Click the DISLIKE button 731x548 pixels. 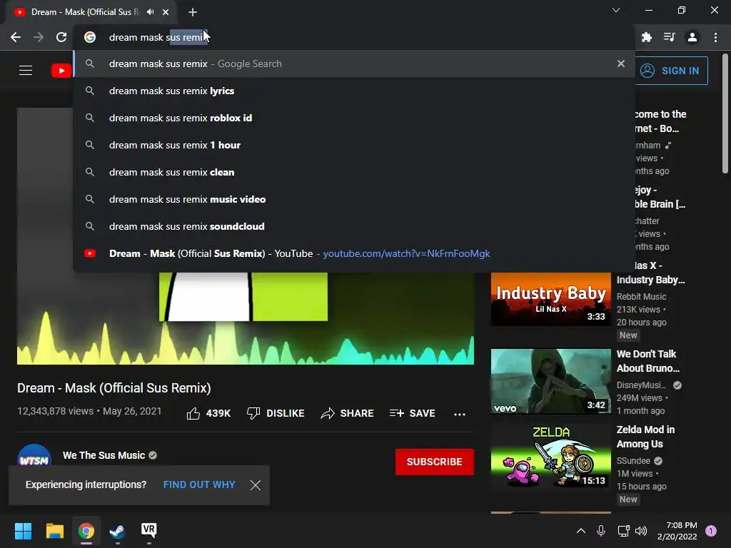[x=276, y=413]
